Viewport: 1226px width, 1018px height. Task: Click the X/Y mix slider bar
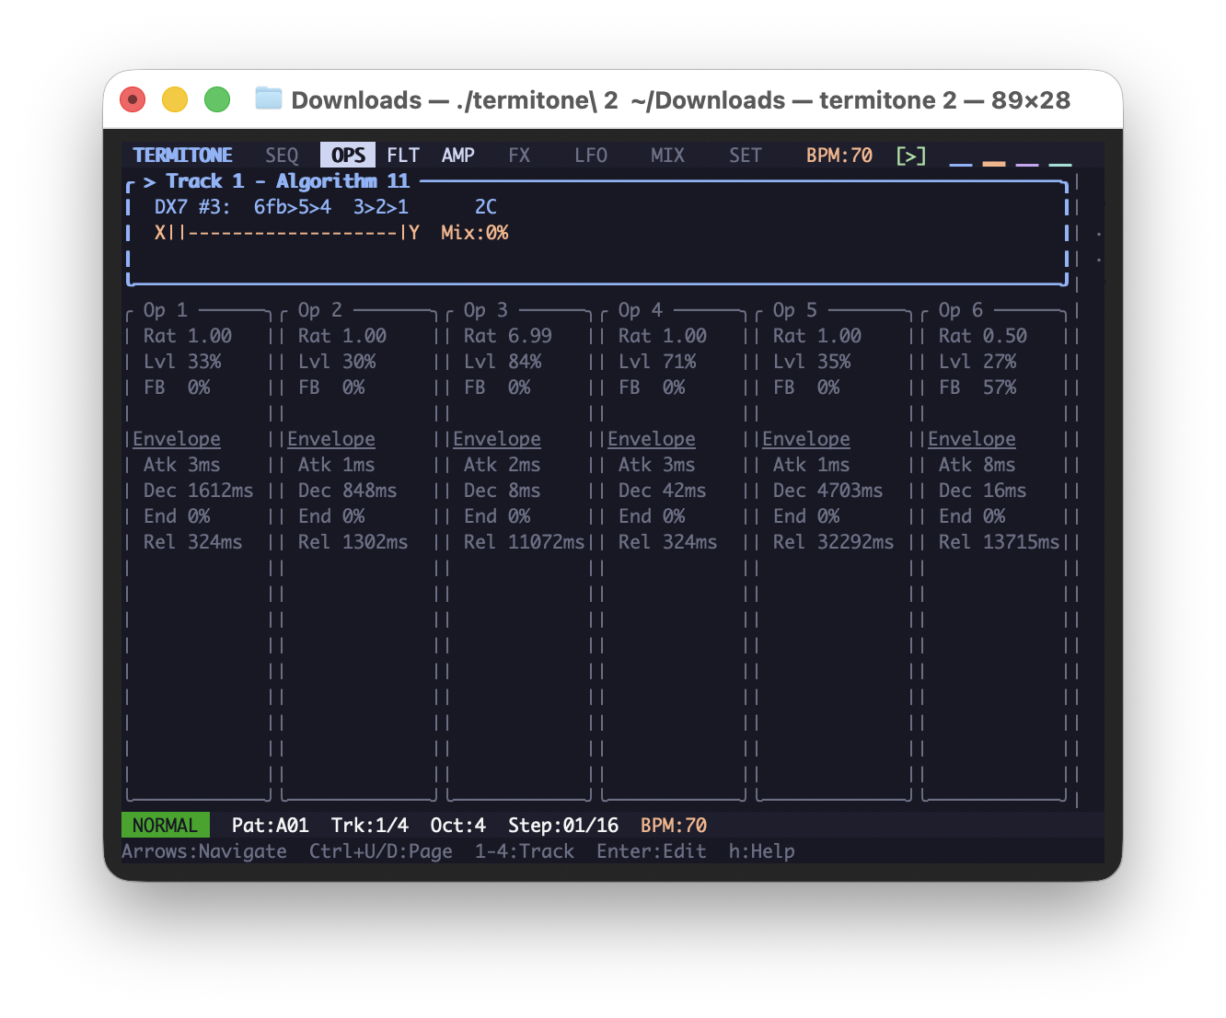click(287, 233)
